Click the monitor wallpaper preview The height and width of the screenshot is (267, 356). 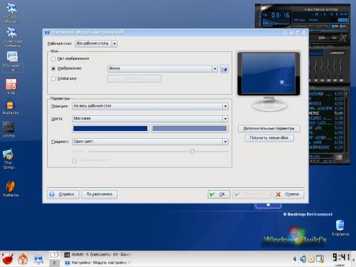tap(268, 73)
